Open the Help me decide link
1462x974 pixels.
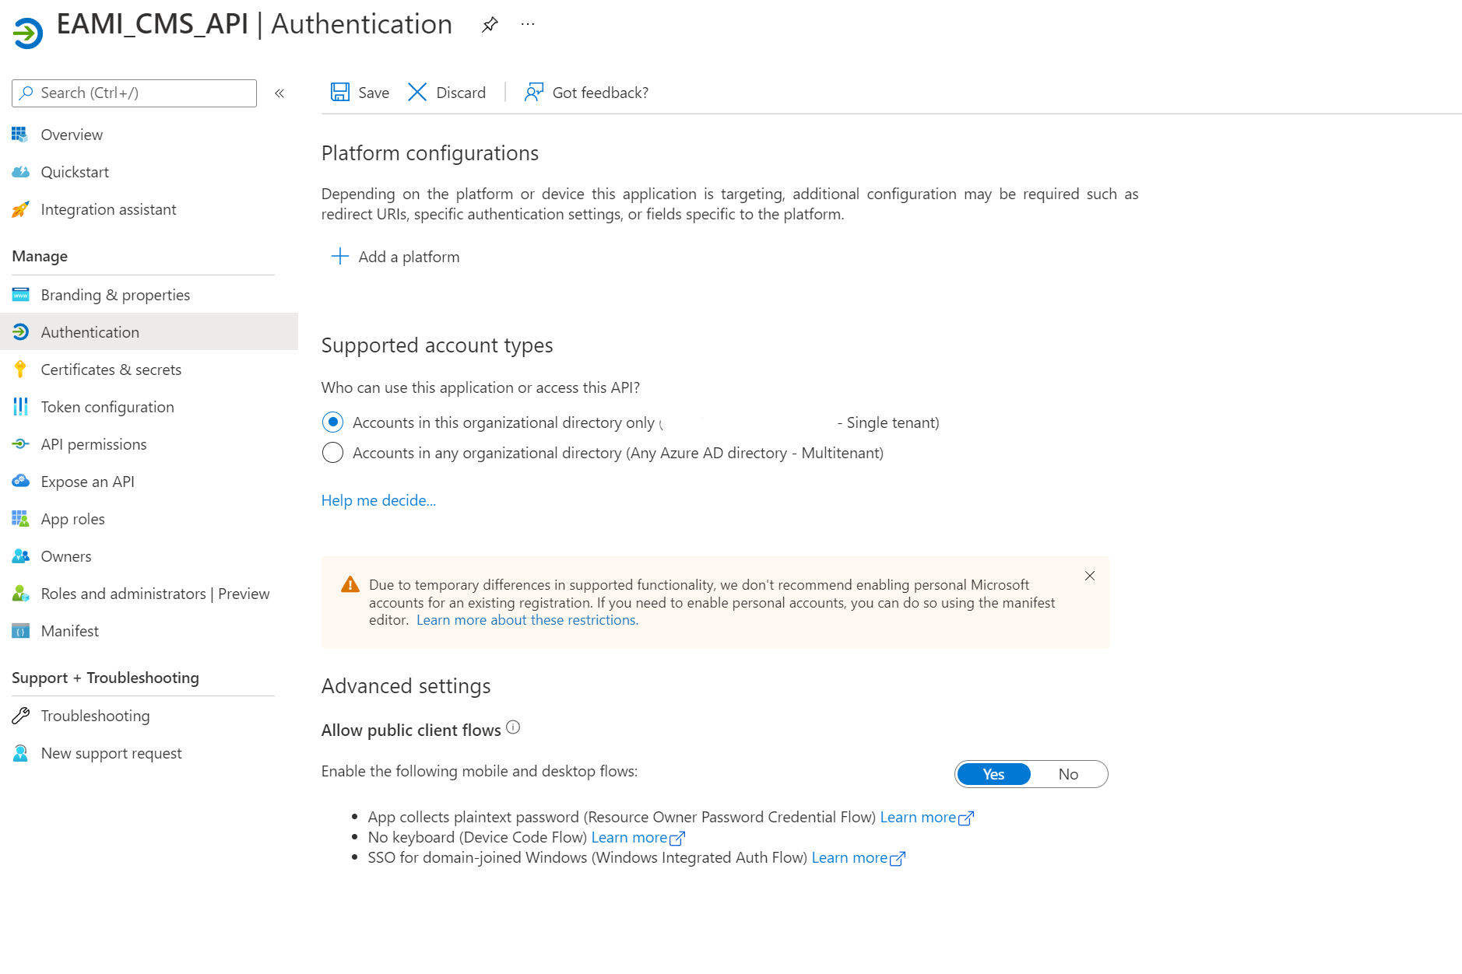378,499
